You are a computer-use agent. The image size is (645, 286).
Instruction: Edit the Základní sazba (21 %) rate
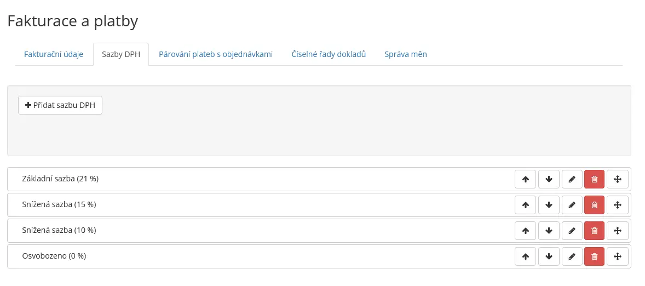572,179
